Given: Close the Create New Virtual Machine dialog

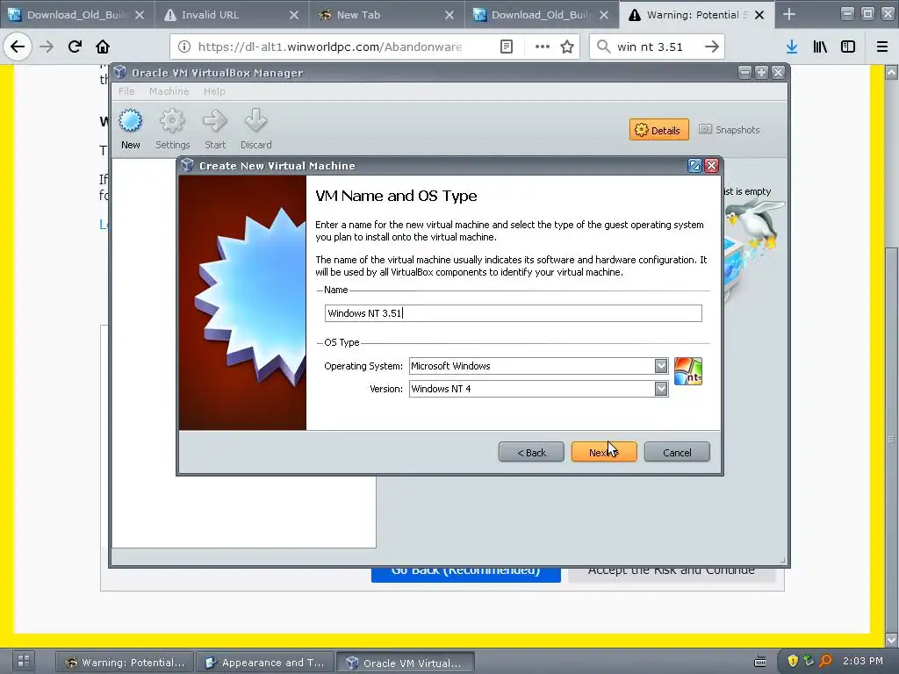Looking at the screenshot, I should [711, 166].
